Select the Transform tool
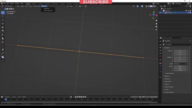 click(x=3, y=31)
